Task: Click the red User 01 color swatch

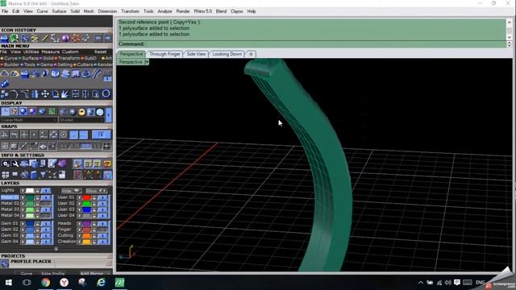Action: (x=86, y=197)
